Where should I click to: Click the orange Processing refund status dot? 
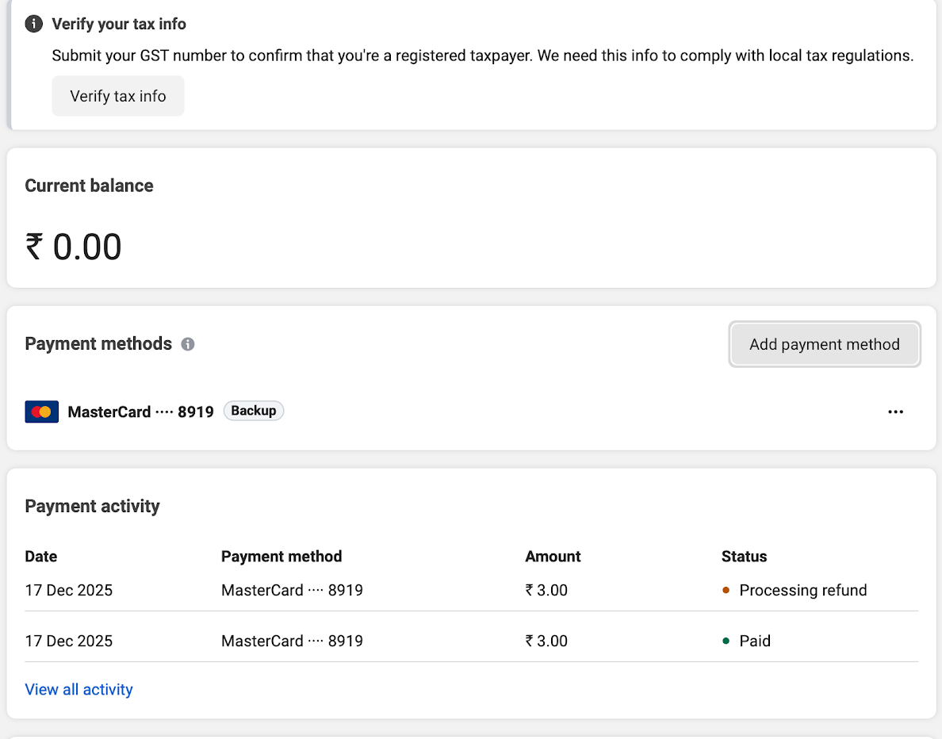(726, 590)
